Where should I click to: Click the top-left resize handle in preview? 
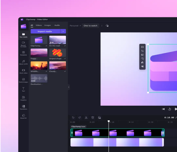pos(148,44)
